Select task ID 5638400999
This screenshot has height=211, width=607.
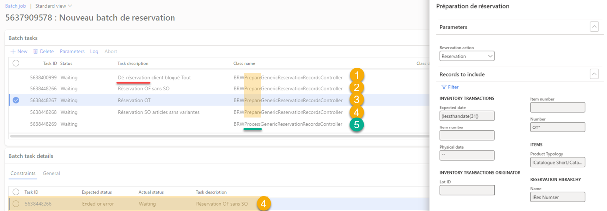pyautogui.click(x=43, y=78)
